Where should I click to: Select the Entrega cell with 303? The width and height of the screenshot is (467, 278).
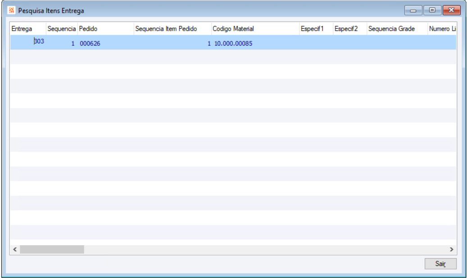[28, 41]
